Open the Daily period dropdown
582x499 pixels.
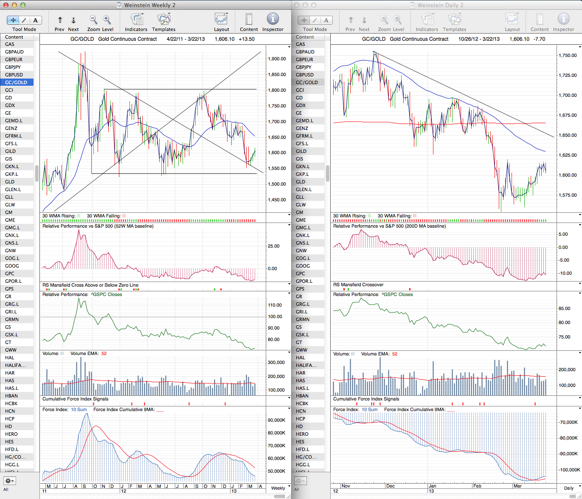pos(570,488)
